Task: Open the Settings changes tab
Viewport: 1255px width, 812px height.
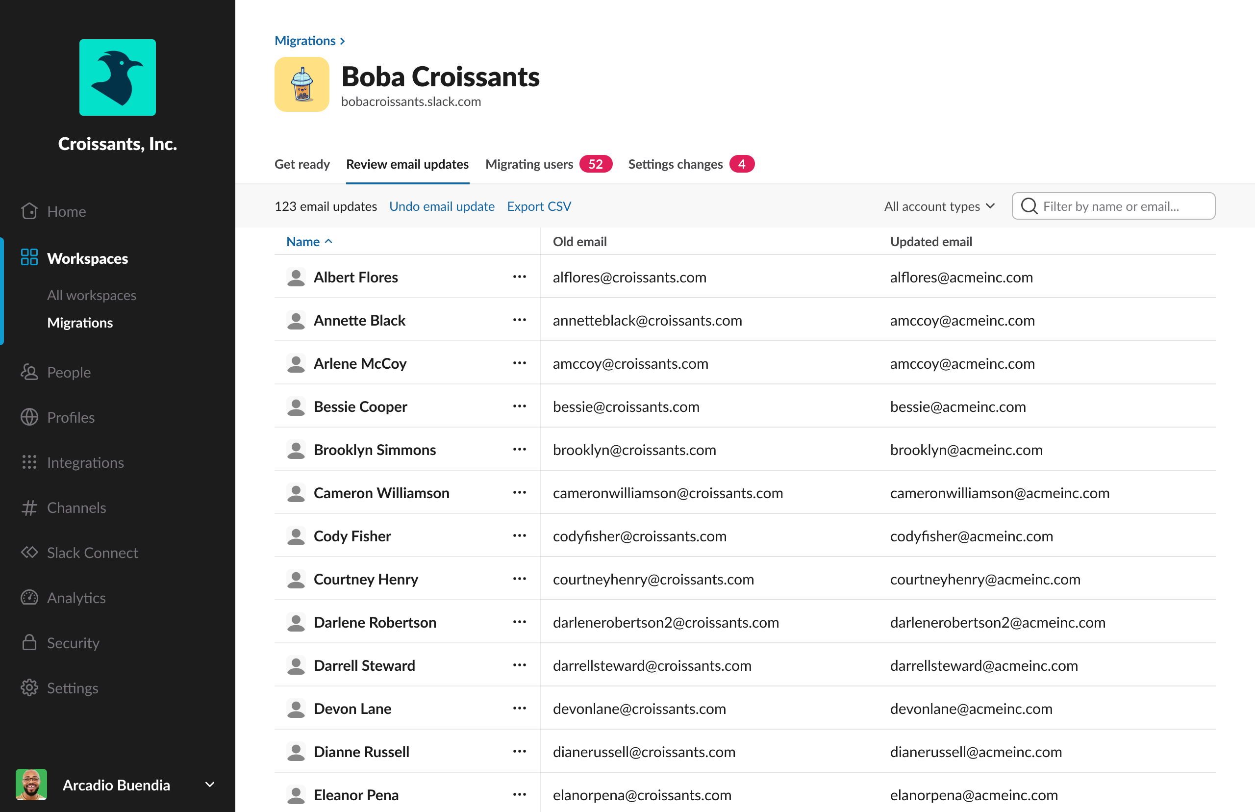Action: pyautogui.click(x=675, y=165)
